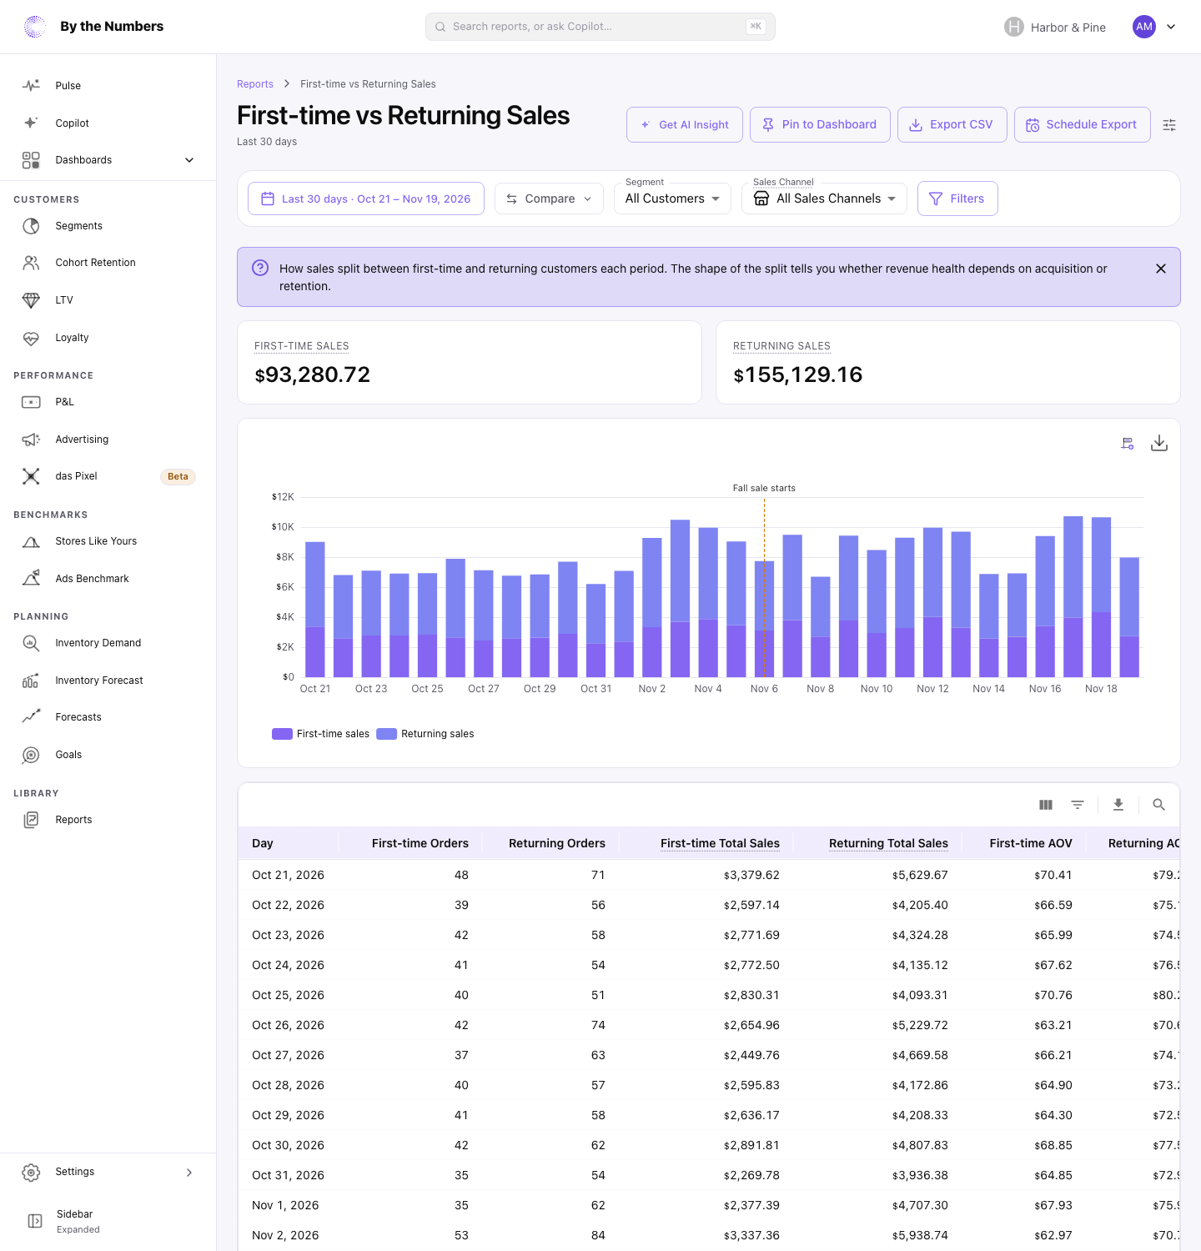Image resolution: width=1201 pixels, height=1251 pixels.
Task: Click the table columns icon
Action: point(1046,805)
